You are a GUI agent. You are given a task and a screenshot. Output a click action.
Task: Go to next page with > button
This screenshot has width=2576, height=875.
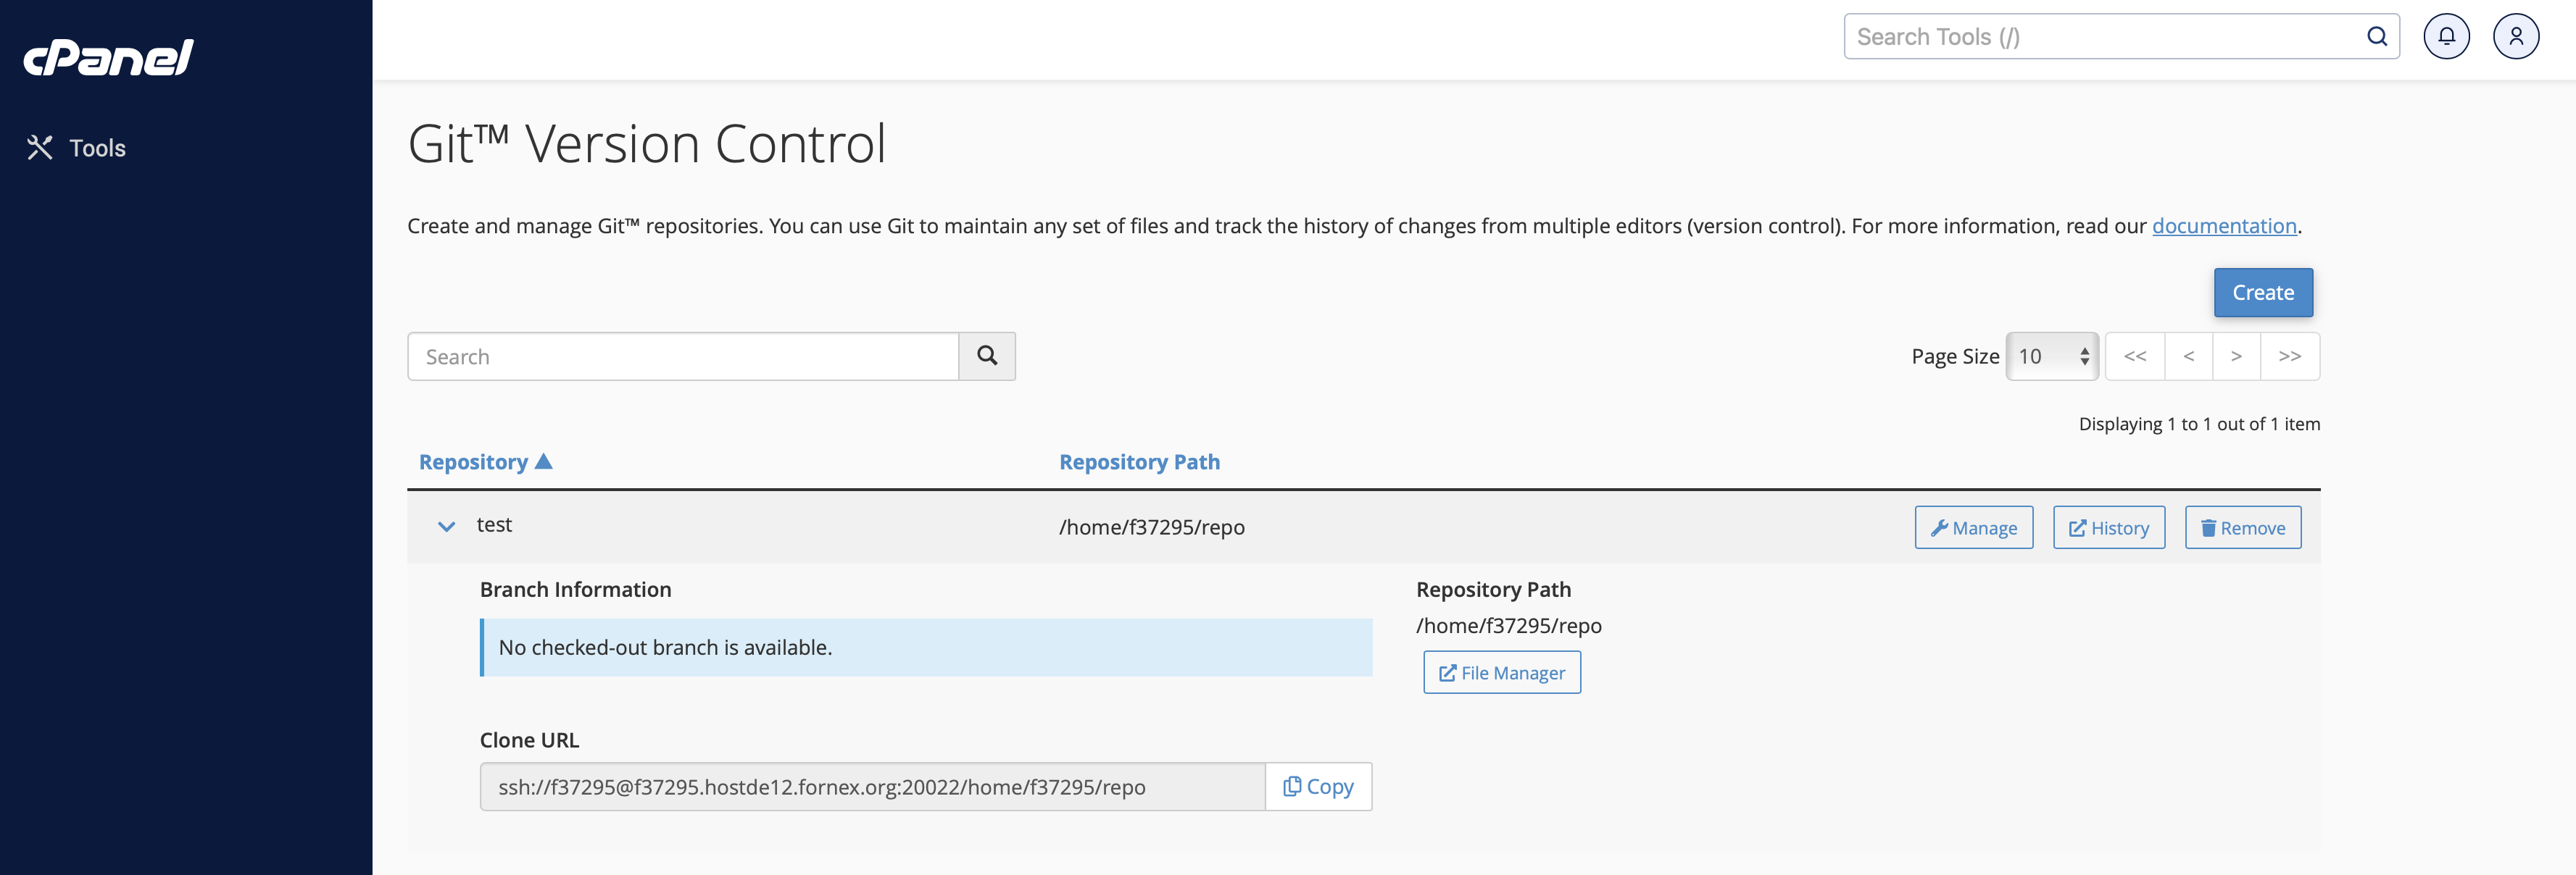pos(2236,356)
